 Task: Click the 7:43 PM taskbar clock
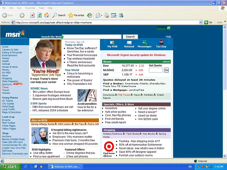tap(219, 167)
